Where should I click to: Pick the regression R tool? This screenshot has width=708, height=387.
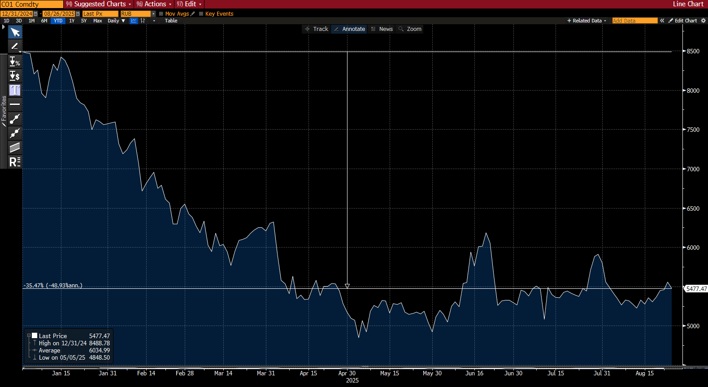coord(15,162)
